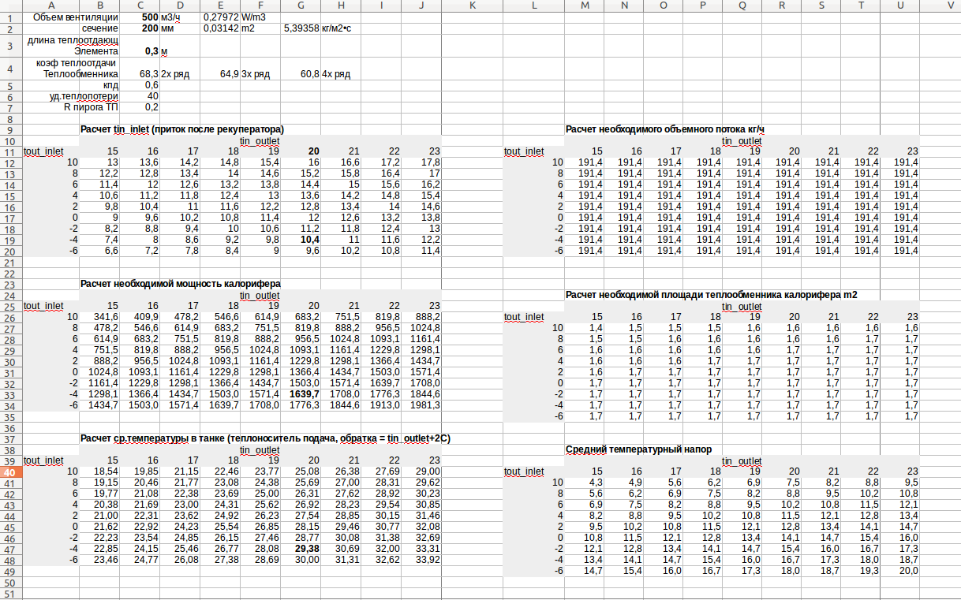The height and width of the screenshot is (600, 961).
Task: Click tin_outlet label above the power table
Action: pos(260,295)
